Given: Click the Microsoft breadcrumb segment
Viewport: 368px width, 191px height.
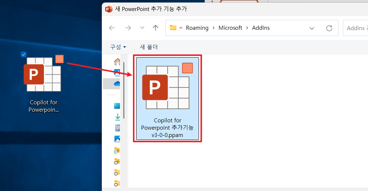Looking at the screenshot, I should tap(230, 28).
